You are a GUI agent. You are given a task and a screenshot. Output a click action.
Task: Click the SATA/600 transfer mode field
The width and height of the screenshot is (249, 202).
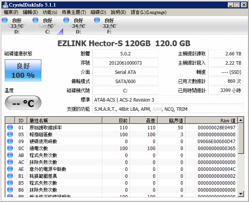(125, 81)
